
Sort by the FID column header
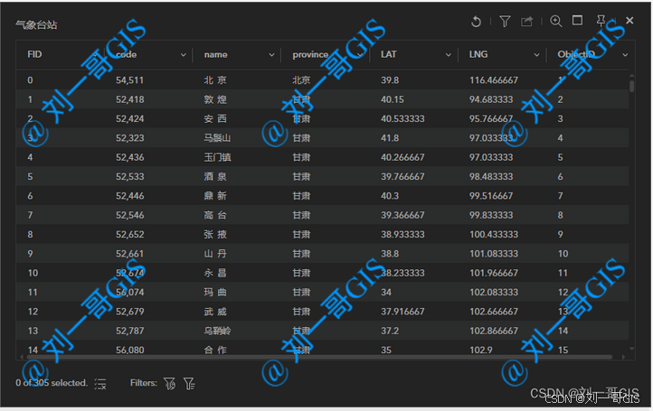tap(34, 54)
